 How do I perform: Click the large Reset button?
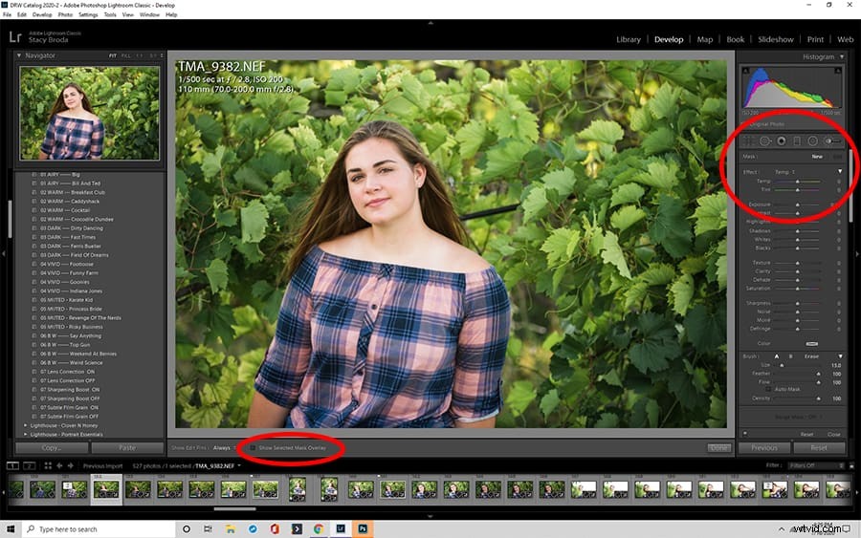coord(819,448)
